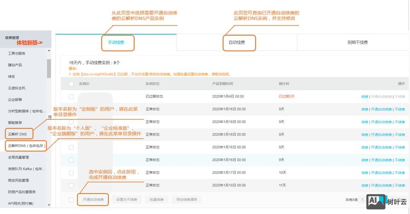Open 云解析 DNS in the sidebar
The height and width of the screenshot is (214, 410).
17,134
